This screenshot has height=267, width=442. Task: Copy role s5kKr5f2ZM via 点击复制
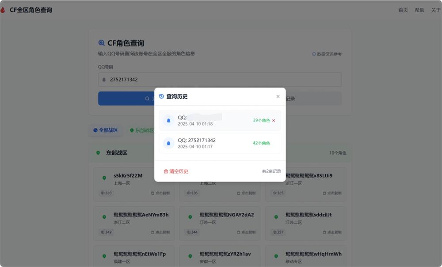pyautogui.click(x=160, y=193)
